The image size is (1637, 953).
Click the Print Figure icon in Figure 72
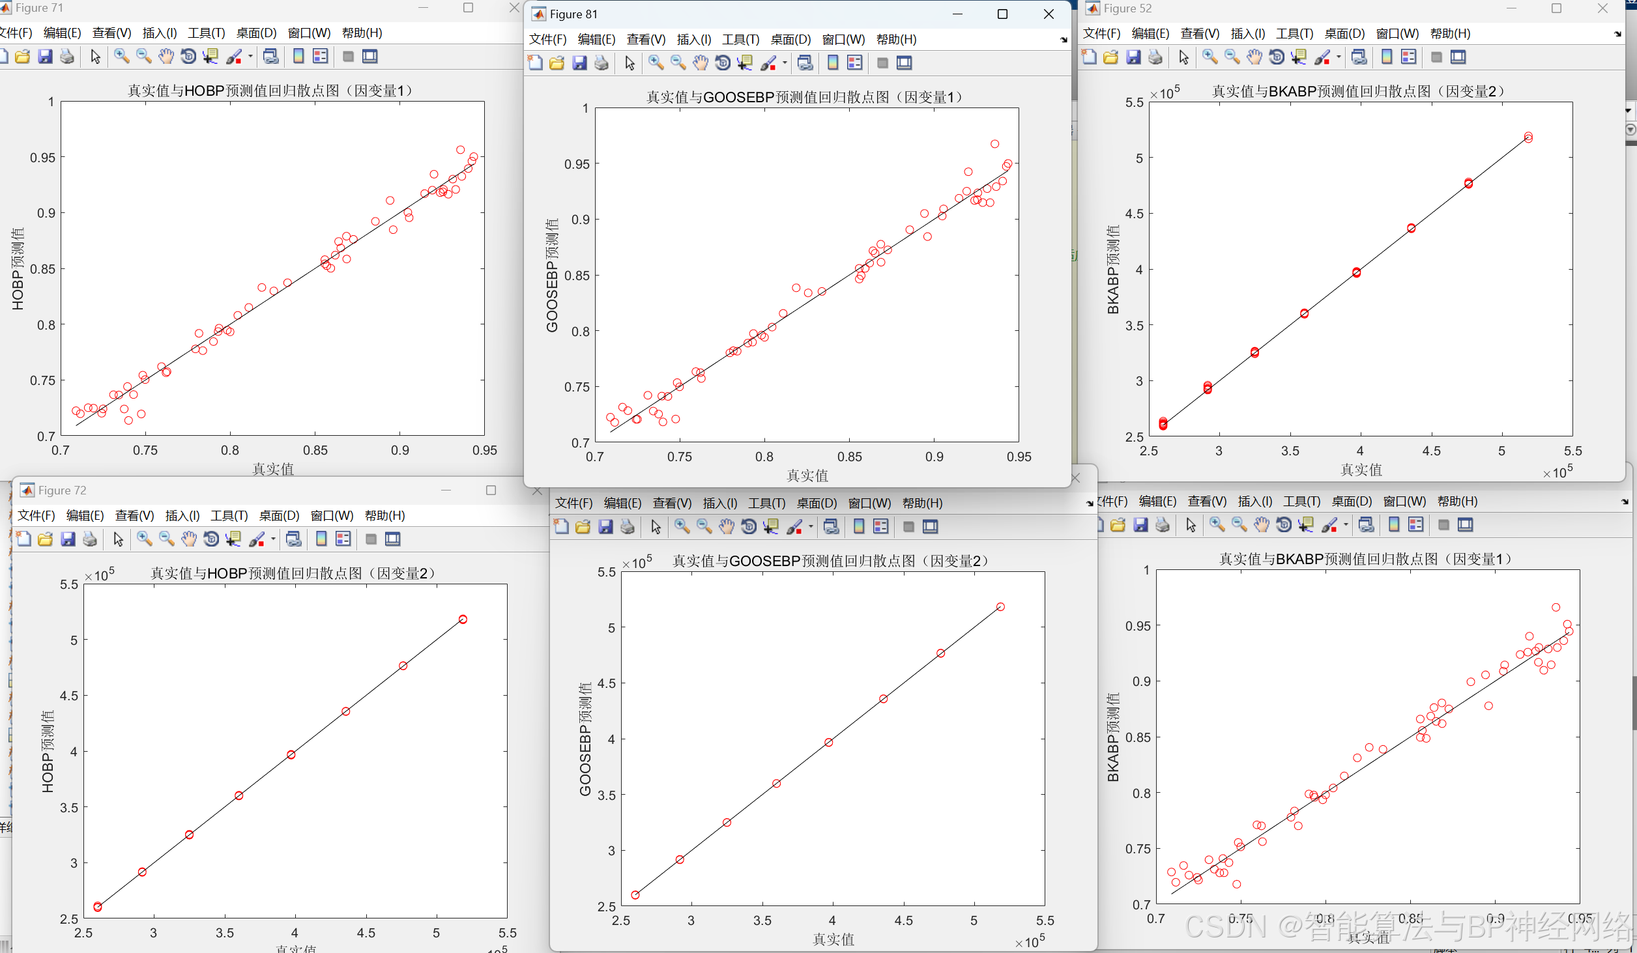point(90,539)
